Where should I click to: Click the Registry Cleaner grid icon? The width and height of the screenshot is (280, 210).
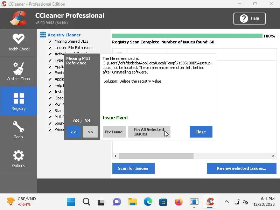tap(43, 35)
